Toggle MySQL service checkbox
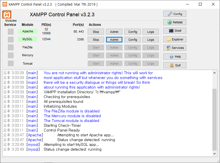This screenshot has height=163, width=220. tap(11, 40)
